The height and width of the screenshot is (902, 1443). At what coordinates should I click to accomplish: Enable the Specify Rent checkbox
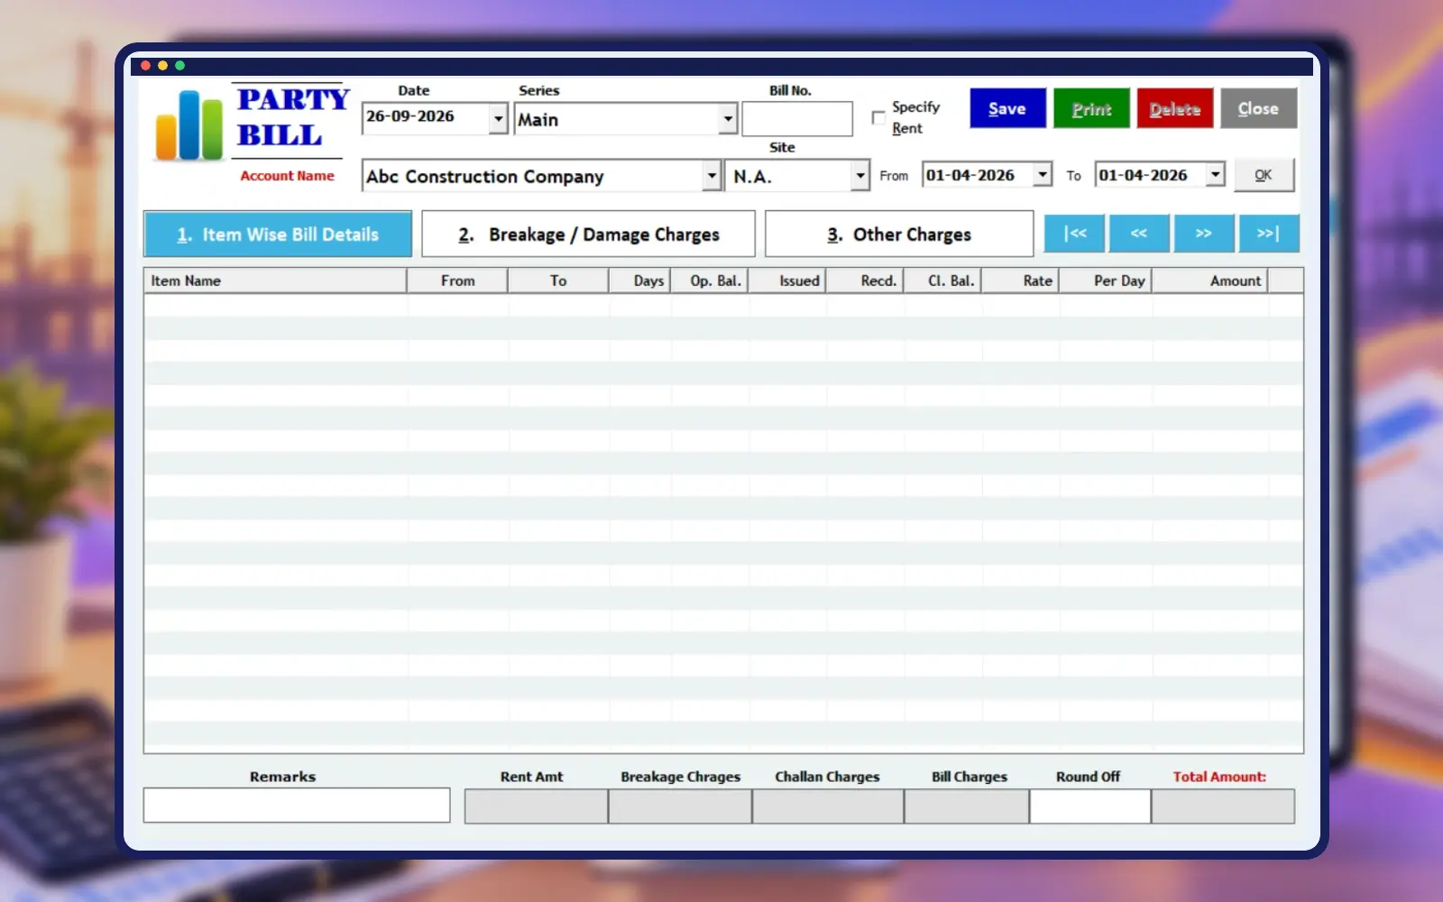tap(878, 118)
